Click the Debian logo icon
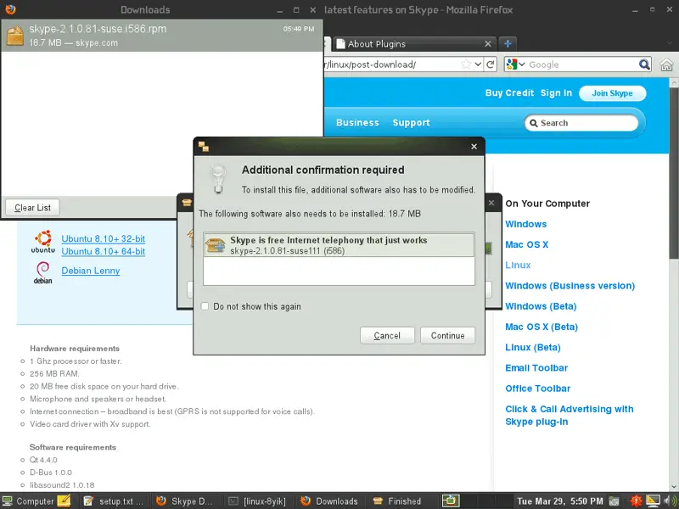The image size is (679, 509). pos(42,273)
